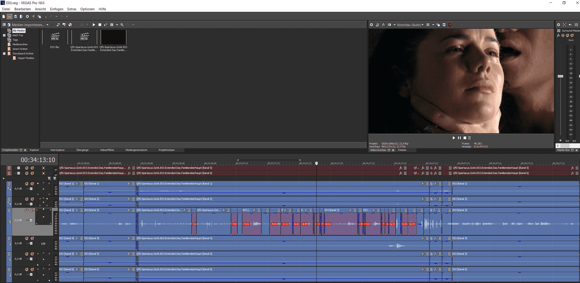
Task: Open video output FX in preview toolbar
Action: (x=383, y=25)
